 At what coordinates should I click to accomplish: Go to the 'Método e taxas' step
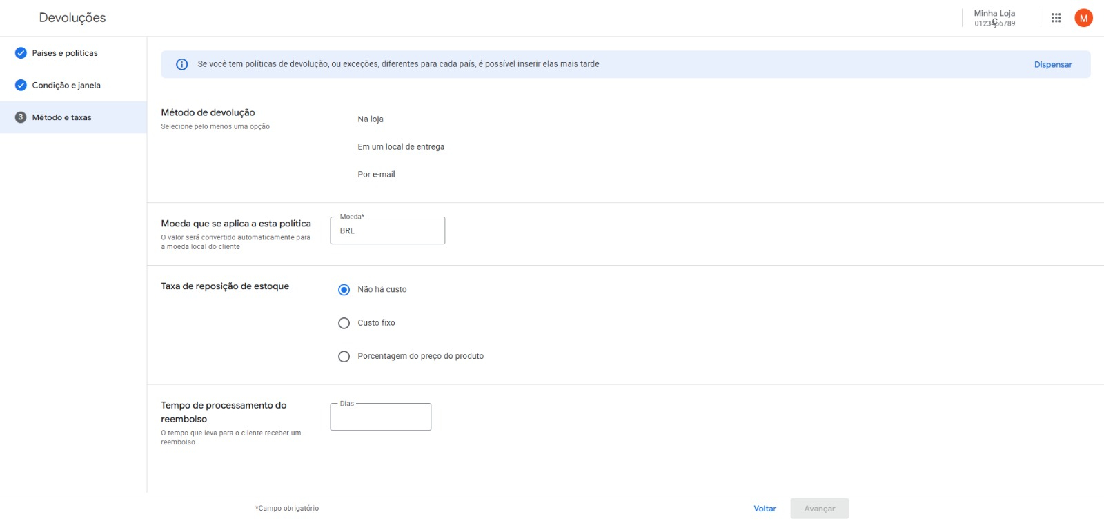tap(61, 117)
